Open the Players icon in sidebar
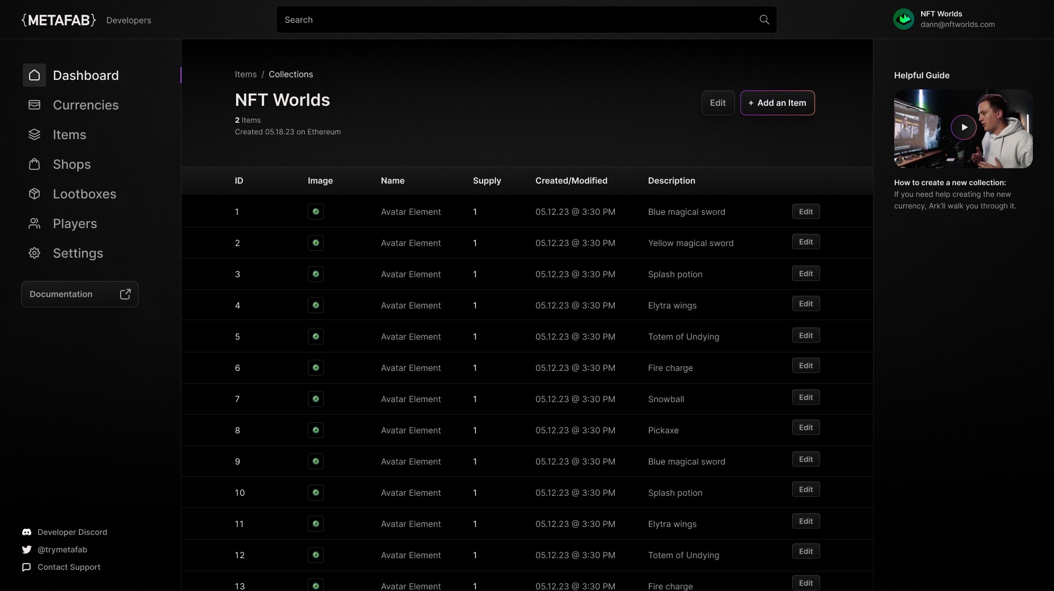This screenshot has height=591, width=1054. click(34, 223)
